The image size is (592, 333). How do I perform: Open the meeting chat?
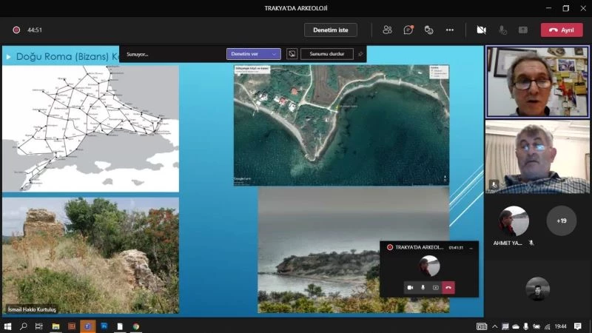(408, 30)
